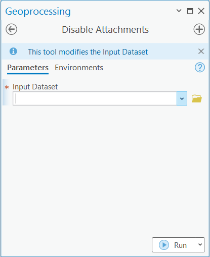The width and height of the screenshot is (210, 257).
Task: Switch to the Parameters tab
Action: pos(28,68)
